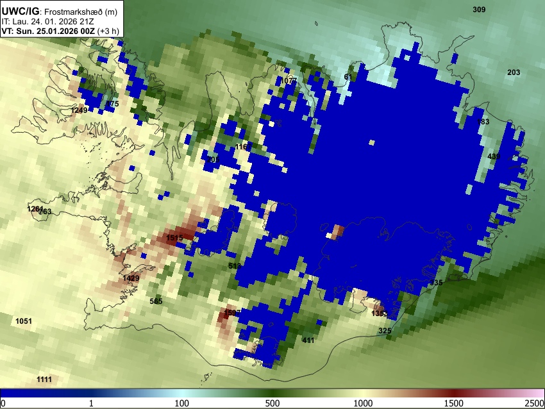Select the map value 335
The image size is (545, 409).
436,283
